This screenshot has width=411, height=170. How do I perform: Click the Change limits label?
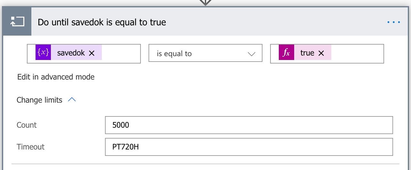click(39, 100)
